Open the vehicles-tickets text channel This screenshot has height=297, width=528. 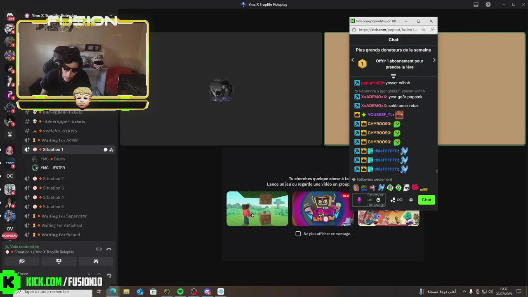(x=69, y=131)
